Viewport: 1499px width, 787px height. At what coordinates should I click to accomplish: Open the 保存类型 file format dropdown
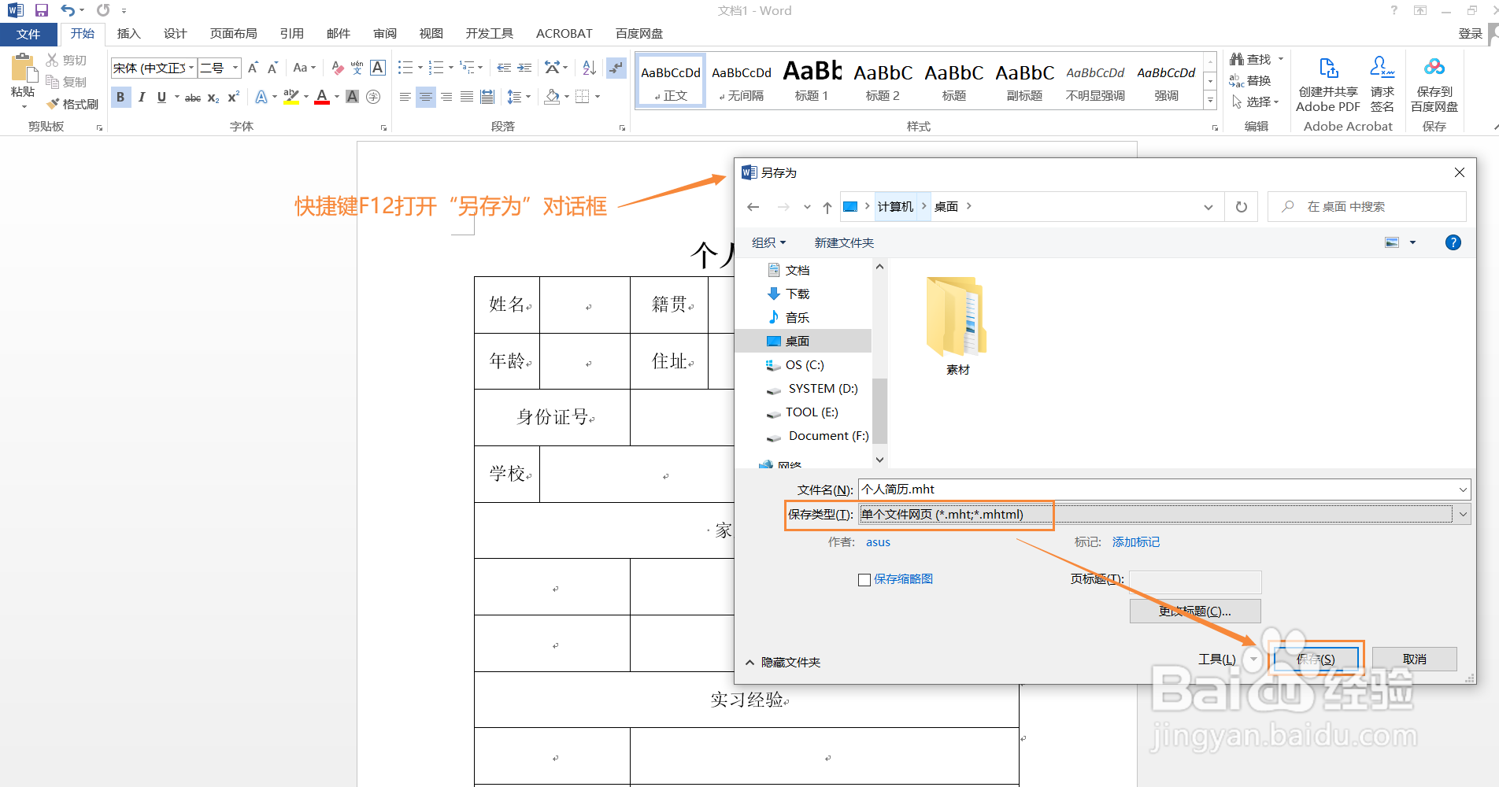tap(1463, 514)
